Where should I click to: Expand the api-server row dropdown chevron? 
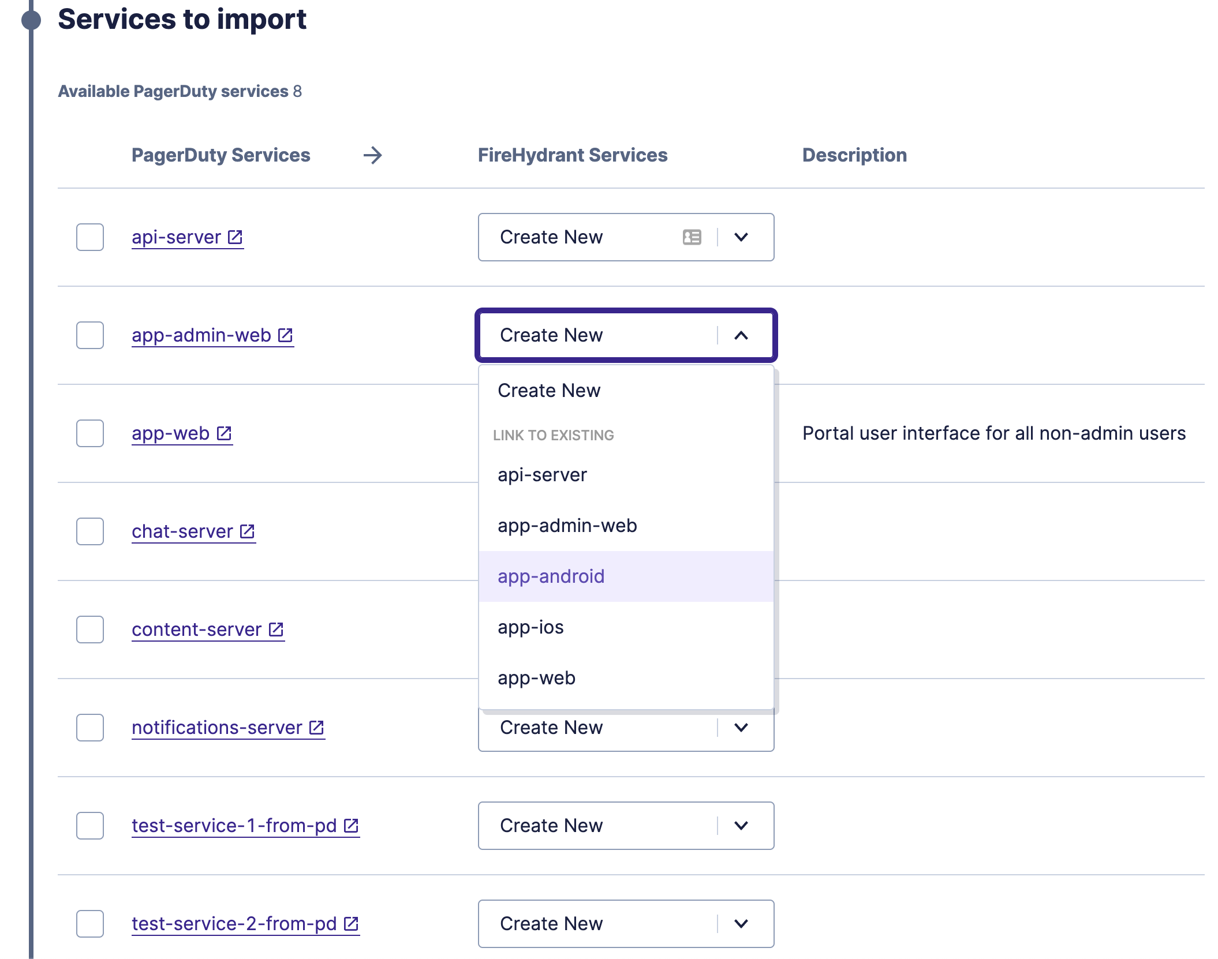(741, 237)
